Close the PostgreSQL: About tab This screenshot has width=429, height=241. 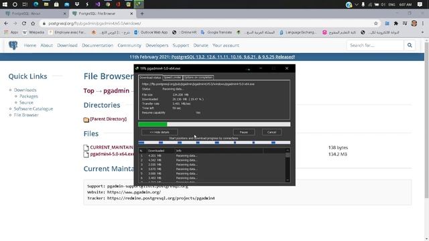[x=65, y=13]
